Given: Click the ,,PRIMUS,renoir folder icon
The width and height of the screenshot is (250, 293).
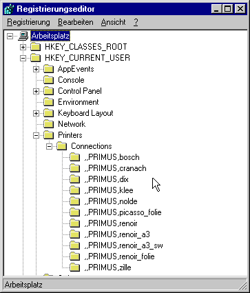Looking at the screenshot, I should point(75,223).
